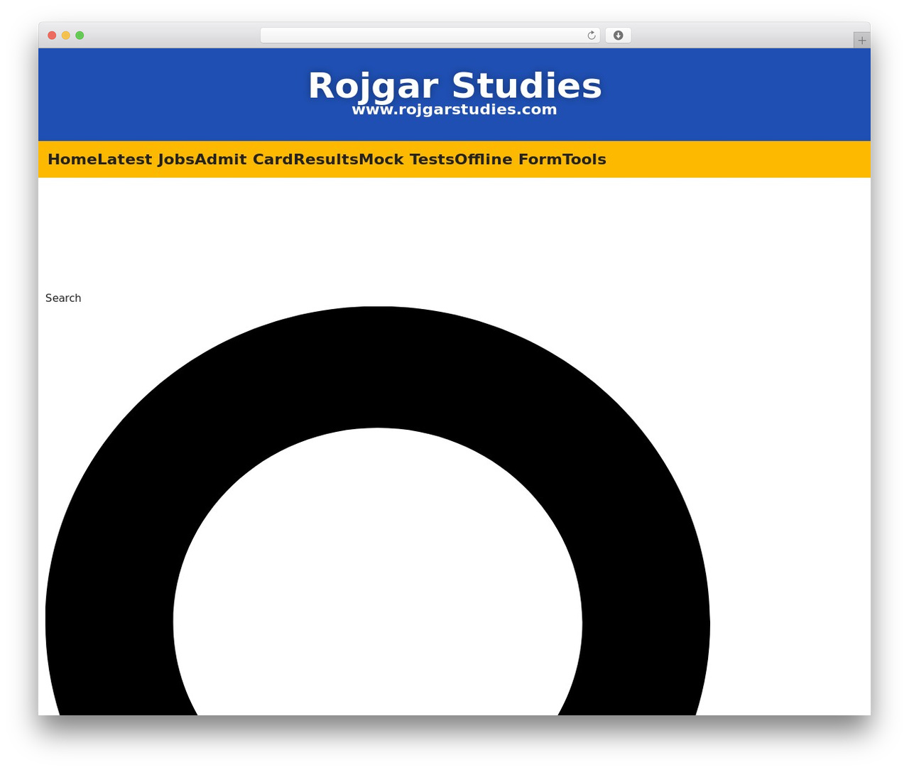Open the Tools menu item

(x=584, y=159)
